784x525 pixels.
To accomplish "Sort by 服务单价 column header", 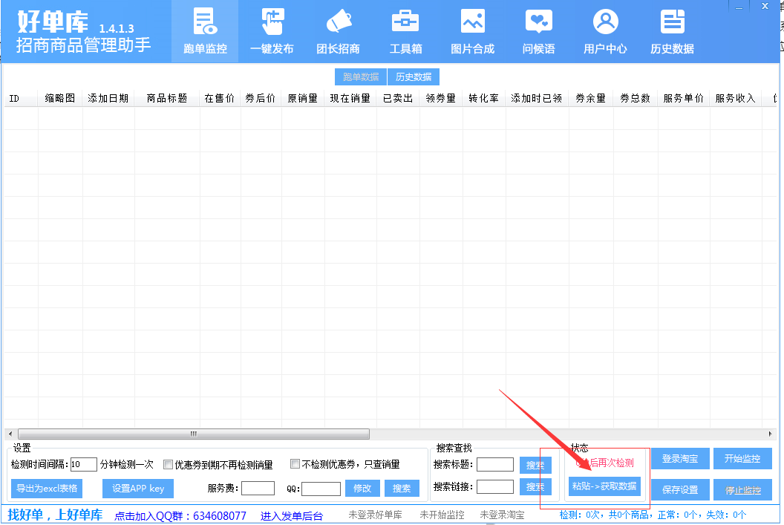I will (684, 99).
